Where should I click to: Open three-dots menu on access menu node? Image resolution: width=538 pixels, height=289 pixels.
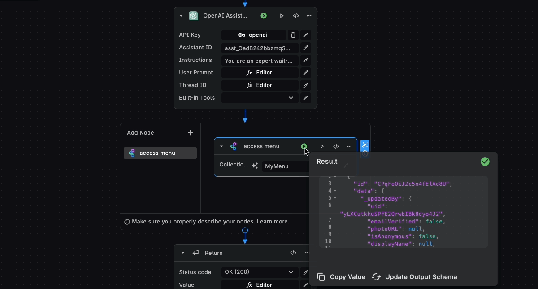(349, 146)
